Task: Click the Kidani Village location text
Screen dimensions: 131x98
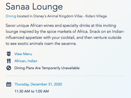Action: 96,16
